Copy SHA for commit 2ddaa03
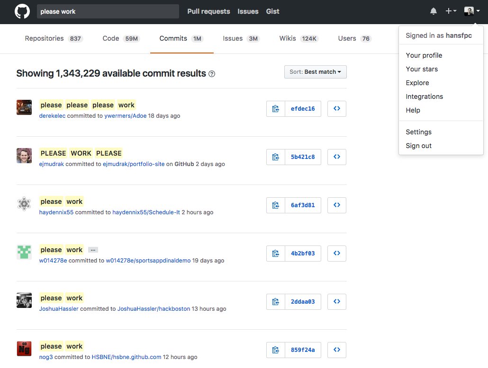Viewport: 488px width, 368px height. tap(275, 302)
